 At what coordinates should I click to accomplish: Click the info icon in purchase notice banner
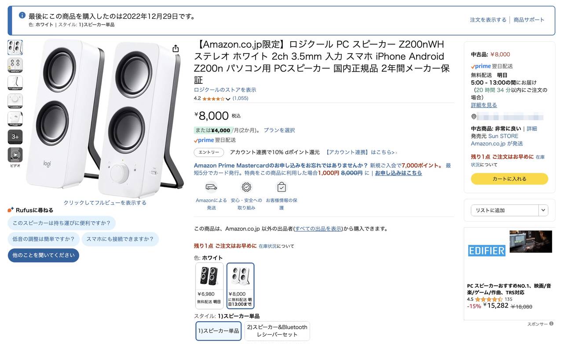point(22,15)
